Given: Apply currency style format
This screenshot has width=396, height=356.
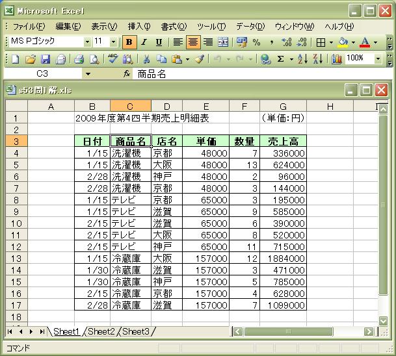Looking at the screenshot, I should tap(242, 42).
